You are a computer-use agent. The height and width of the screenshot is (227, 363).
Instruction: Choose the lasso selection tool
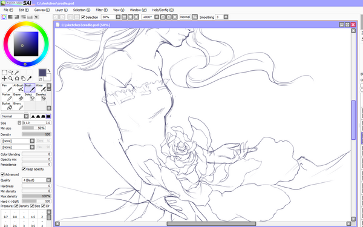pyautogui.click(x=11, y=73)
